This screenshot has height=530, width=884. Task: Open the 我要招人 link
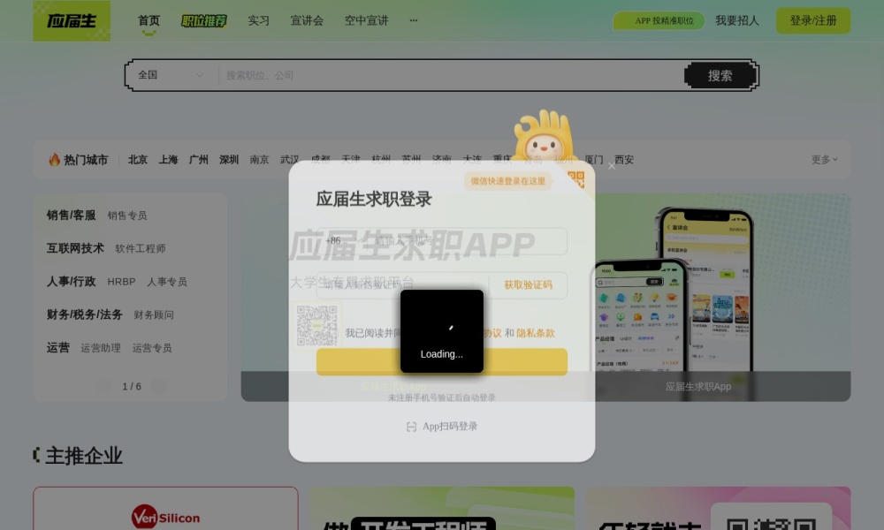pyautogui.click(x=737, y=21)
